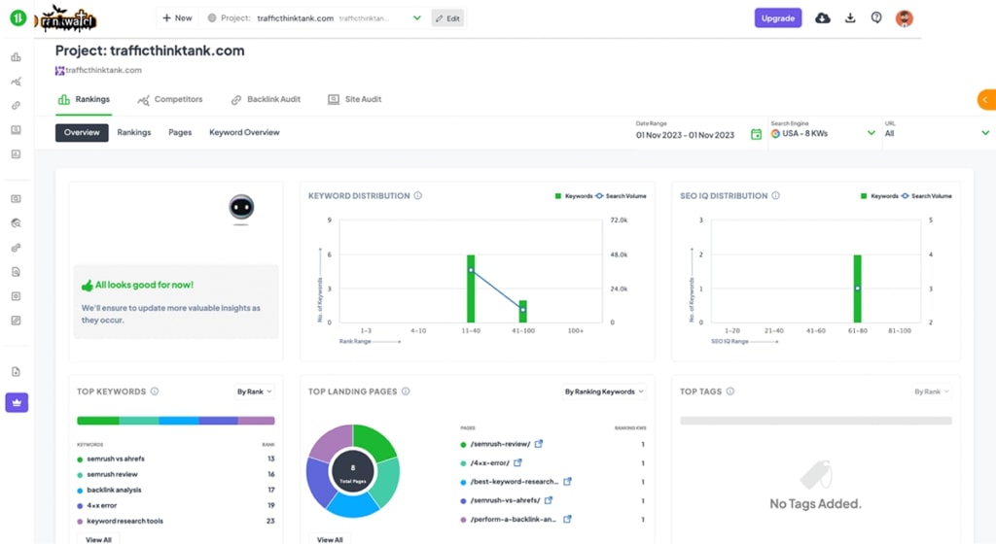Show info for SEO IQ Distribution
996x544 pixels.
[775, 196]
